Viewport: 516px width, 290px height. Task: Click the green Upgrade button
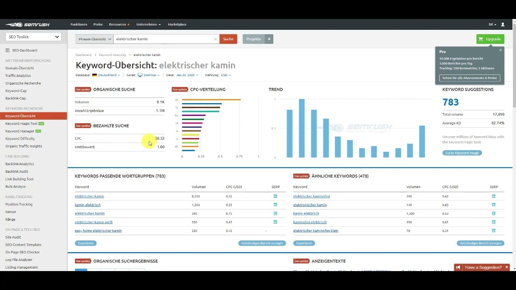(x=490, y=39)
